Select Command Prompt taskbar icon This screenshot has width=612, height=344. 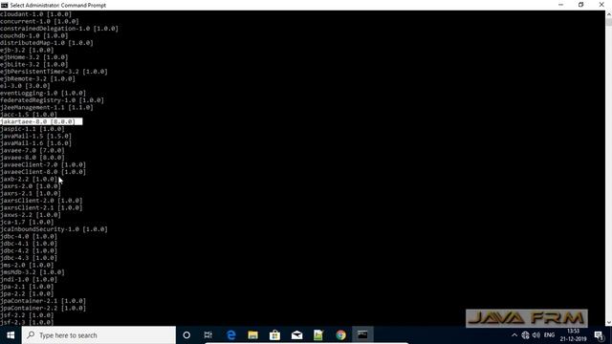coord(362,335)
